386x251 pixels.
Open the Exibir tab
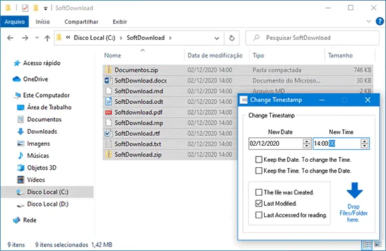(x=120, y=22)
